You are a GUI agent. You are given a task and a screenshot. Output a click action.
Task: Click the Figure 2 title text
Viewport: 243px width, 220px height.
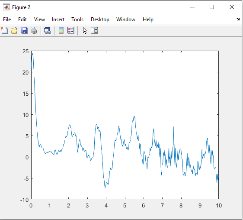(x=21, y=7)
